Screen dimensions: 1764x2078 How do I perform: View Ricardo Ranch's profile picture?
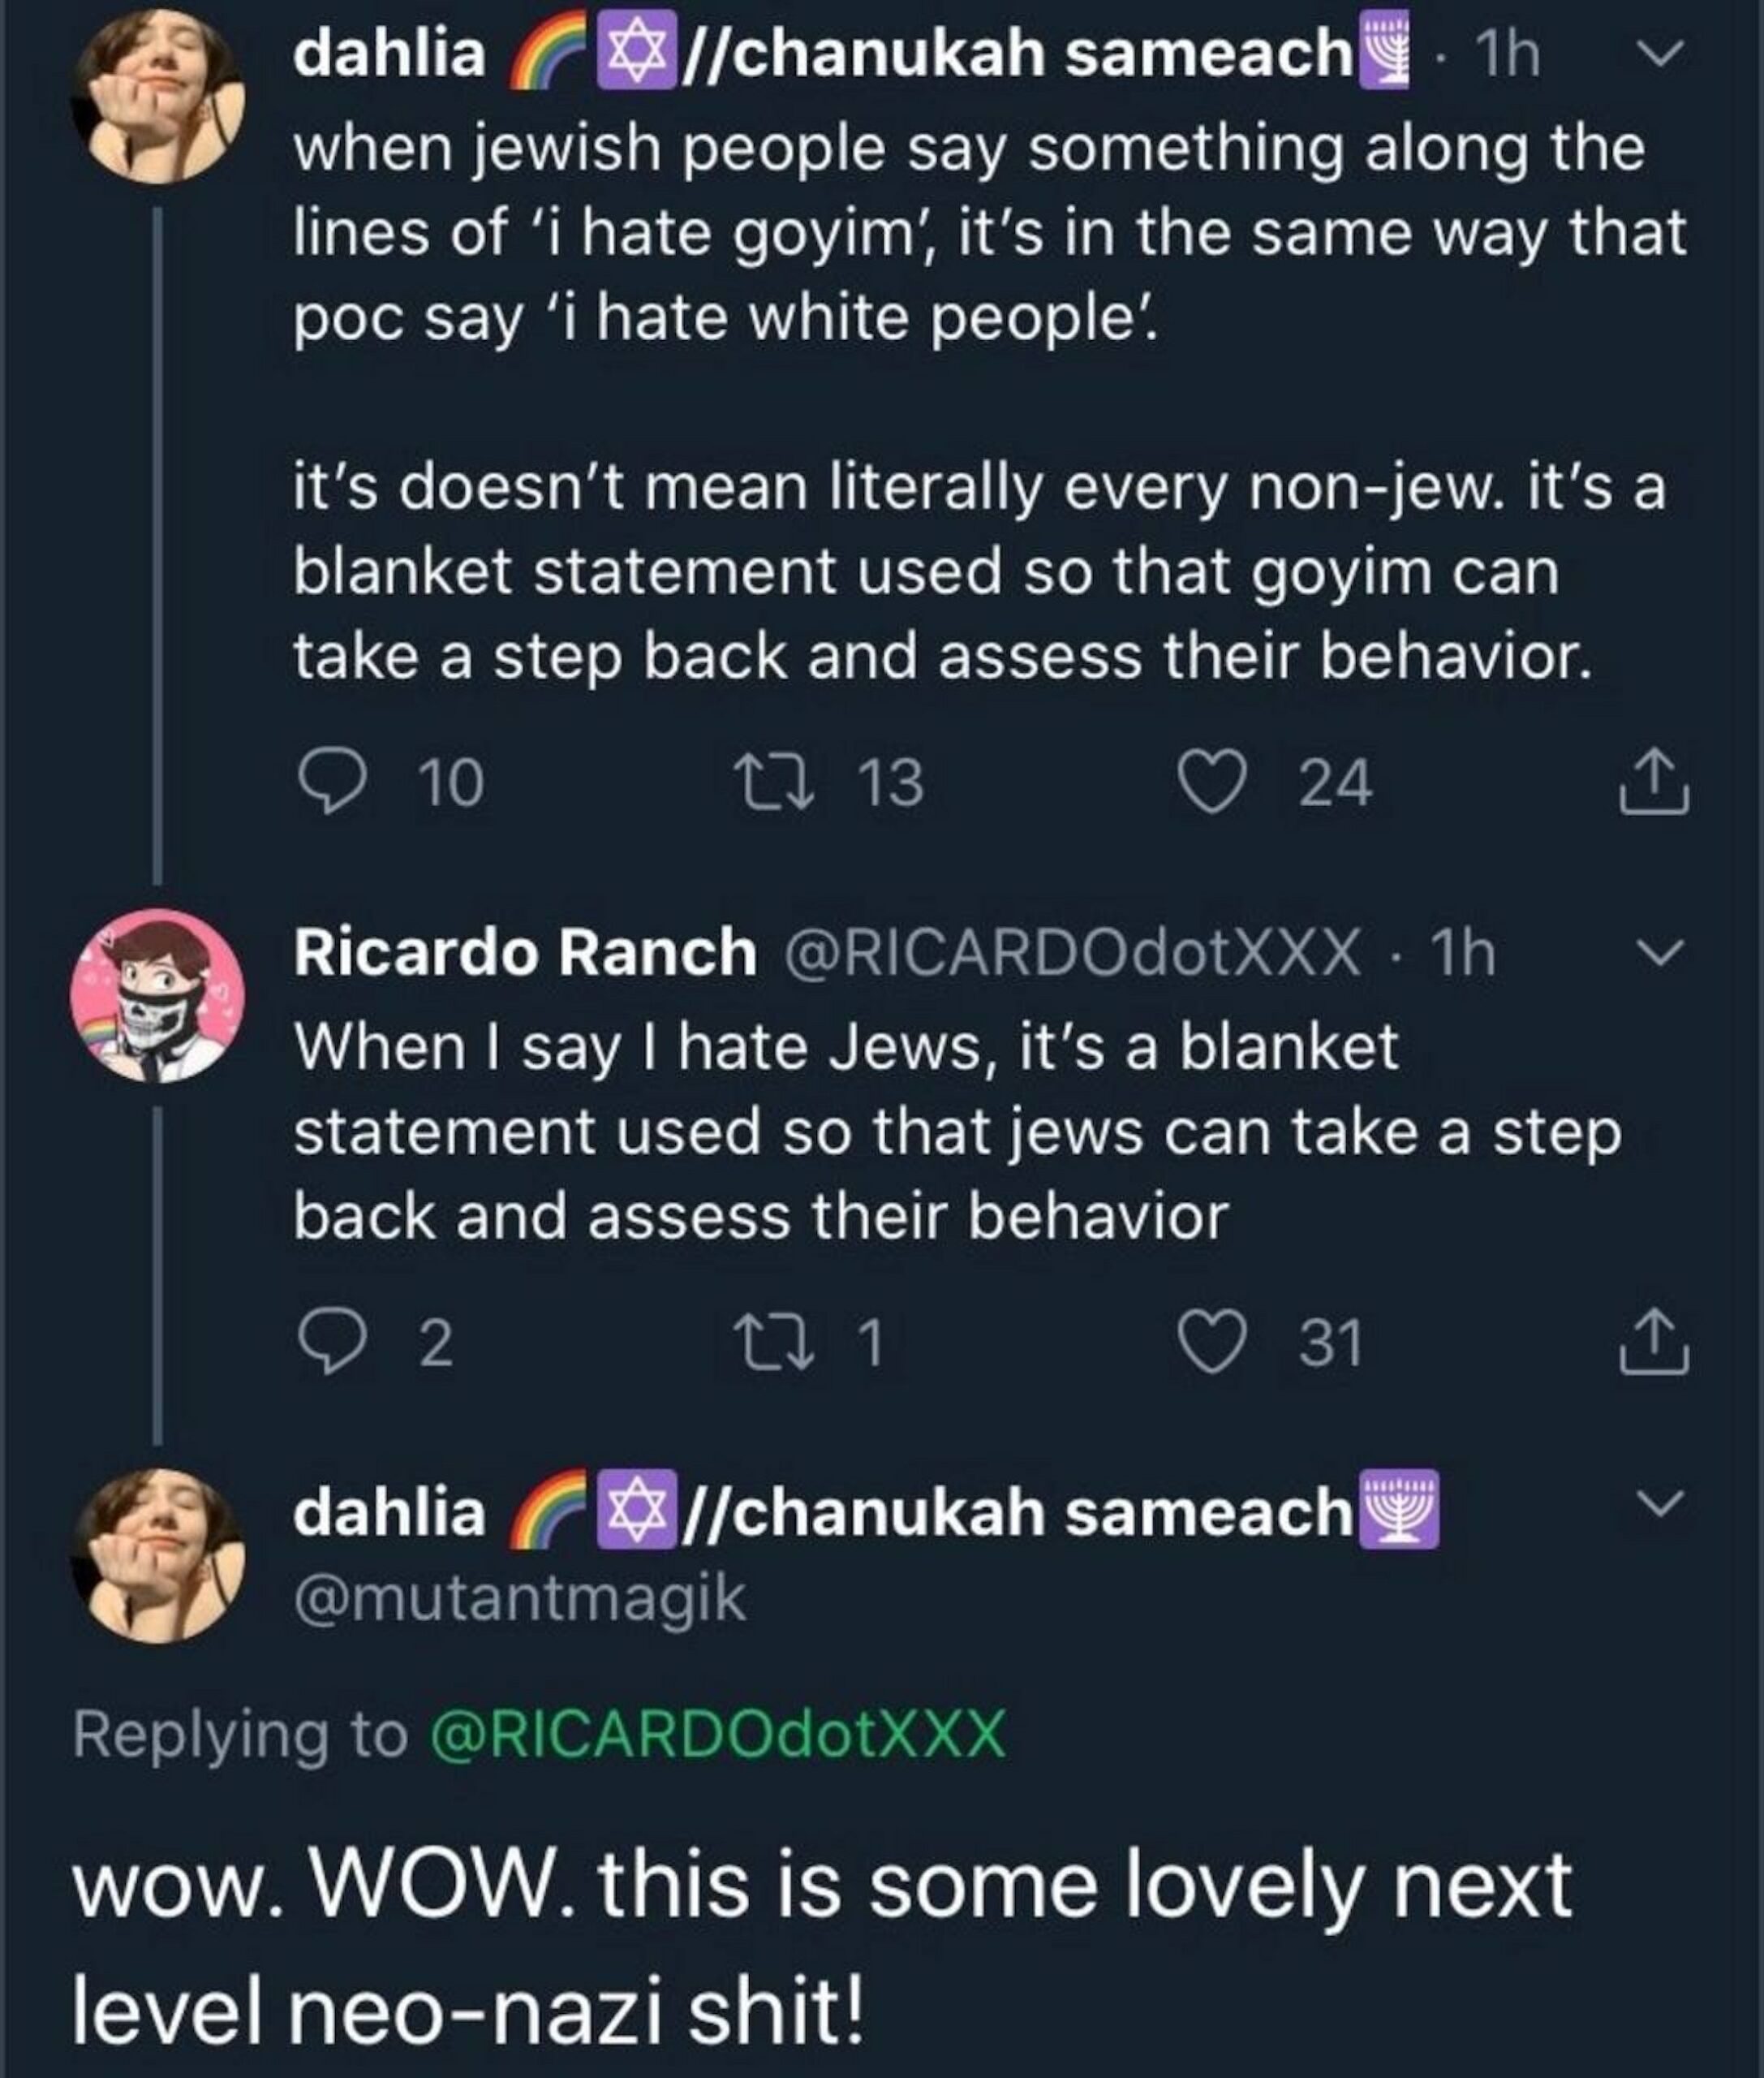tap(157, 997)
